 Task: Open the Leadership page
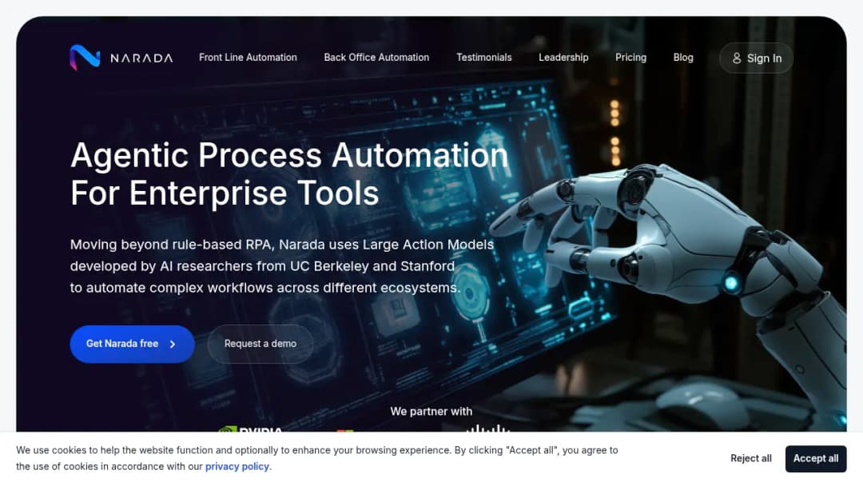pos(563,58)
